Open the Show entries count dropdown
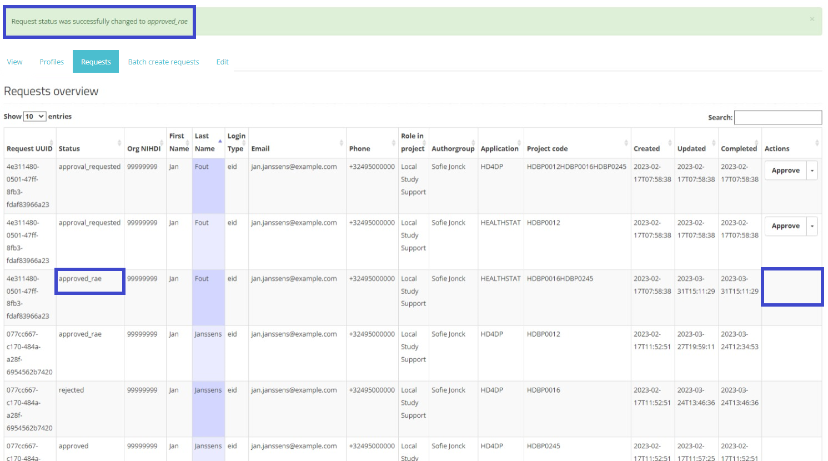The height and width of the screenshot is (461, 828). 34,117
